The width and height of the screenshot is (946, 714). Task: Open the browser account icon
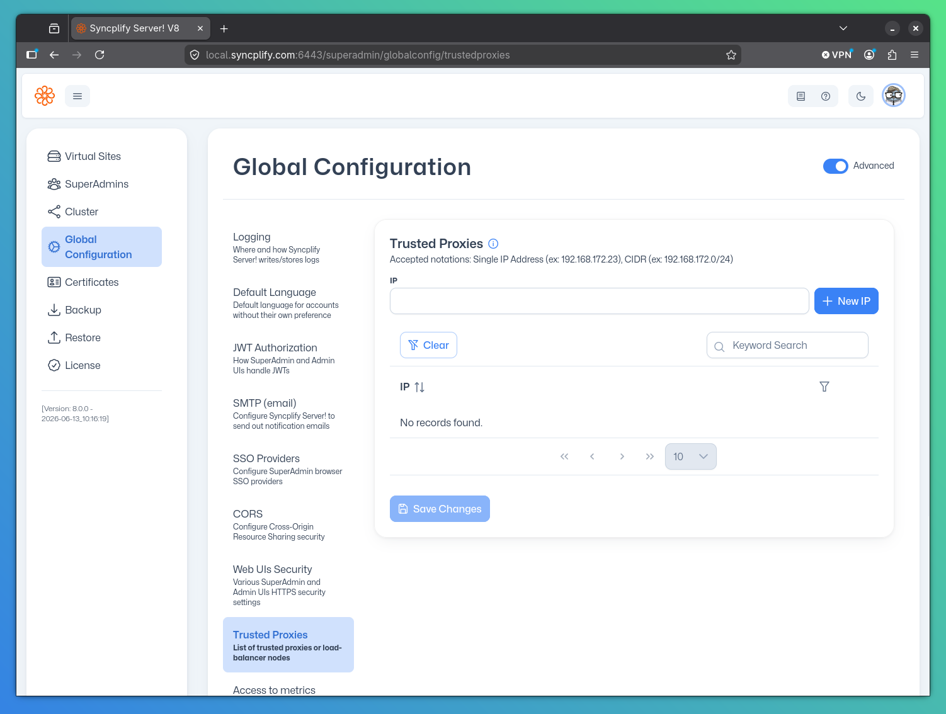pos(869,55)
